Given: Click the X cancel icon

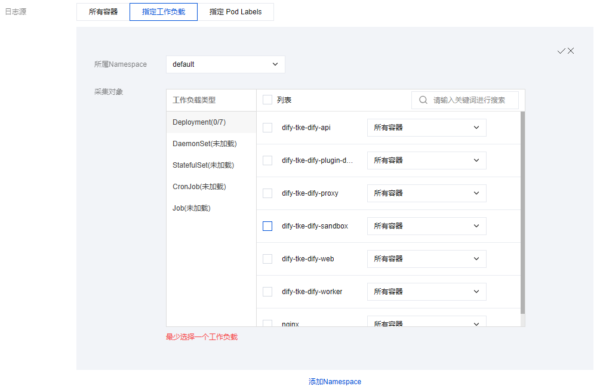Looking at the screenshot, I should click(571, 51).
